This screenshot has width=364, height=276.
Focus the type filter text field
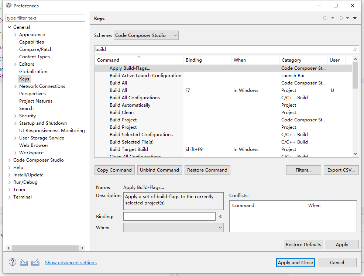pos(45,18)
